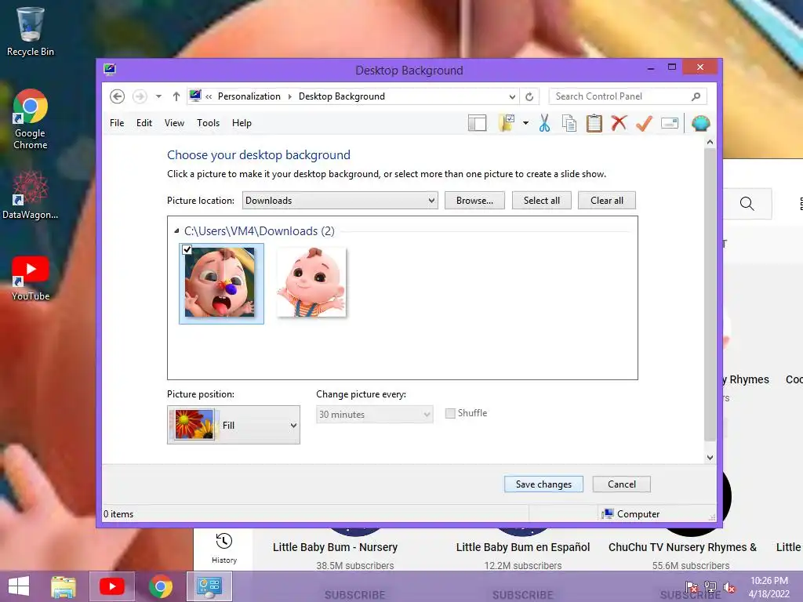803x602 pixels.
Task: Open the recent locations dropdown arrow
Action: pos(158,96)
